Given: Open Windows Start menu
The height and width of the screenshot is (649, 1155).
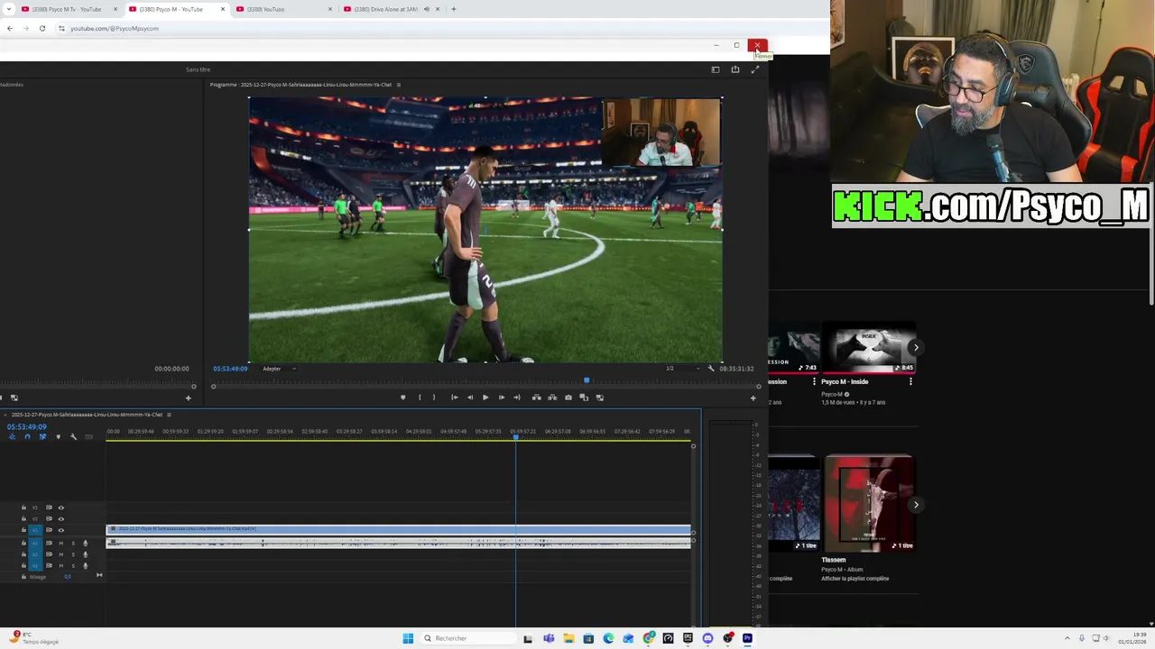Looking at the screenshot, I should [x=408, y=638].
